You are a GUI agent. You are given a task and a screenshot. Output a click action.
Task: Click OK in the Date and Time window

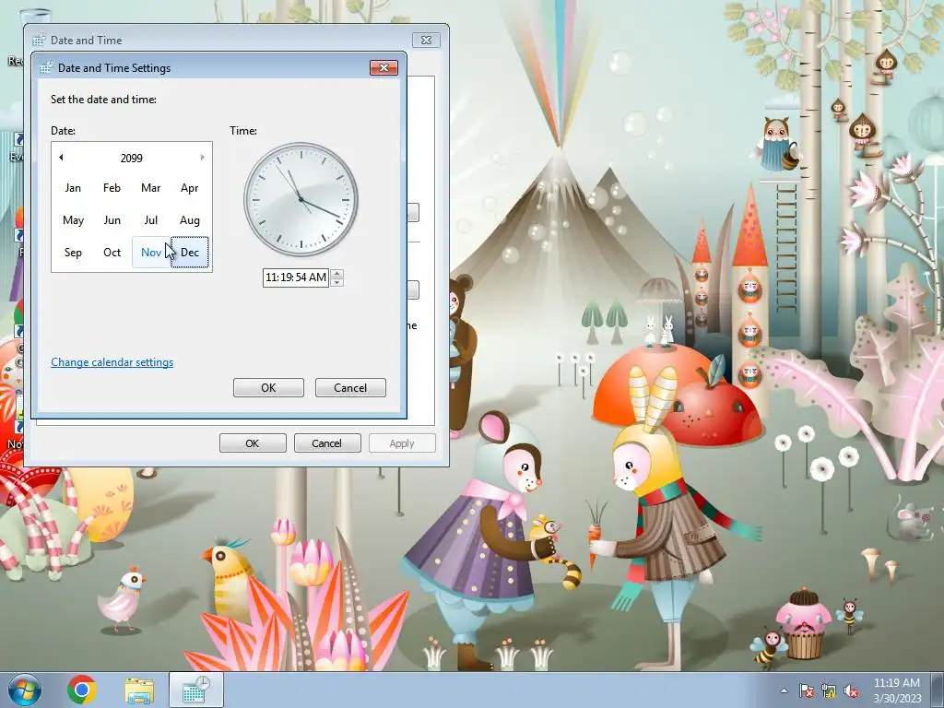pyautogui.click(x=253, y=443)
